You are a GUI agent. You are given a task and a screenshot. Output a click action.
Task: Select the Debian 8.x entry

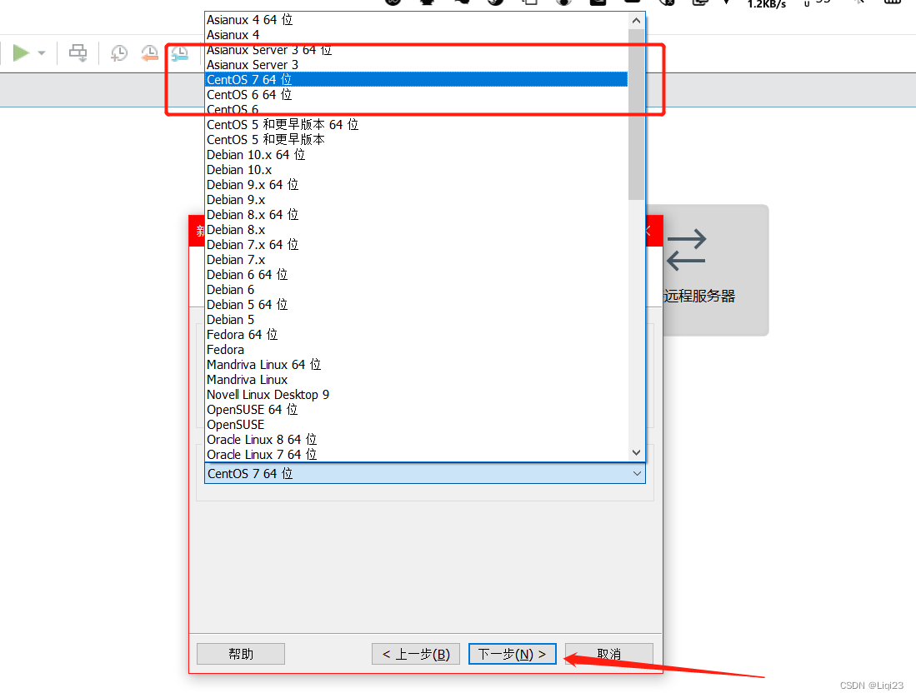pos(417,230)
